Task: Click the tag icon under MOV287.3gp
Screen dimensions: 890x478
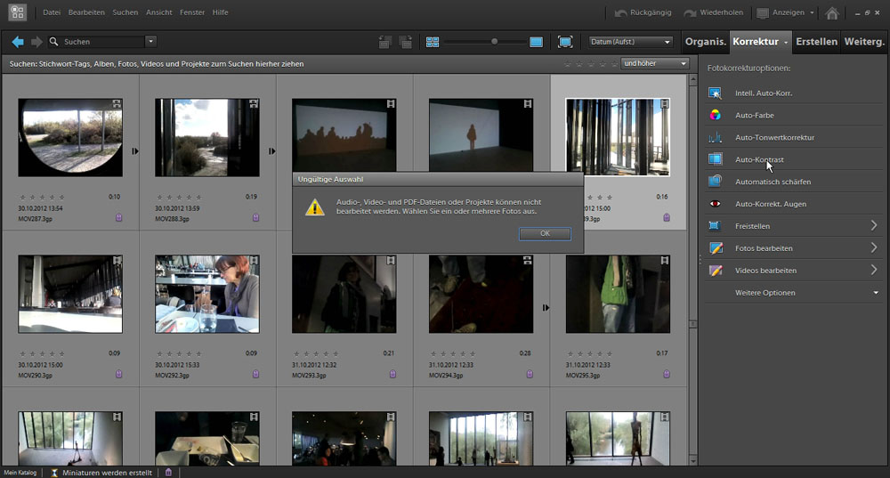Action: 118,217
